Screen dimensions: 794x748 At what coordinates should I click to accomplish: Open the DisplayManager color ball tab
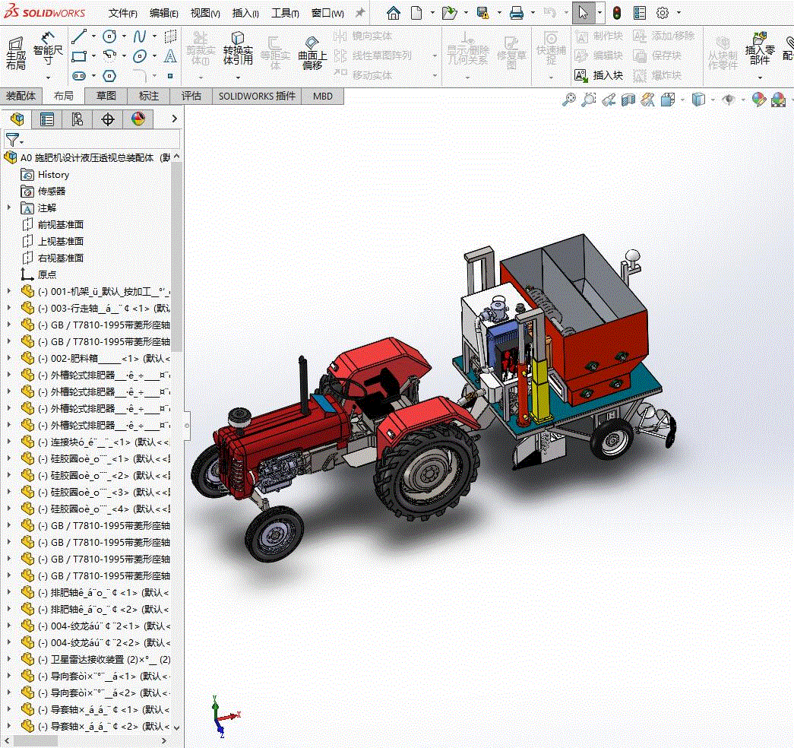pos(138,119)
